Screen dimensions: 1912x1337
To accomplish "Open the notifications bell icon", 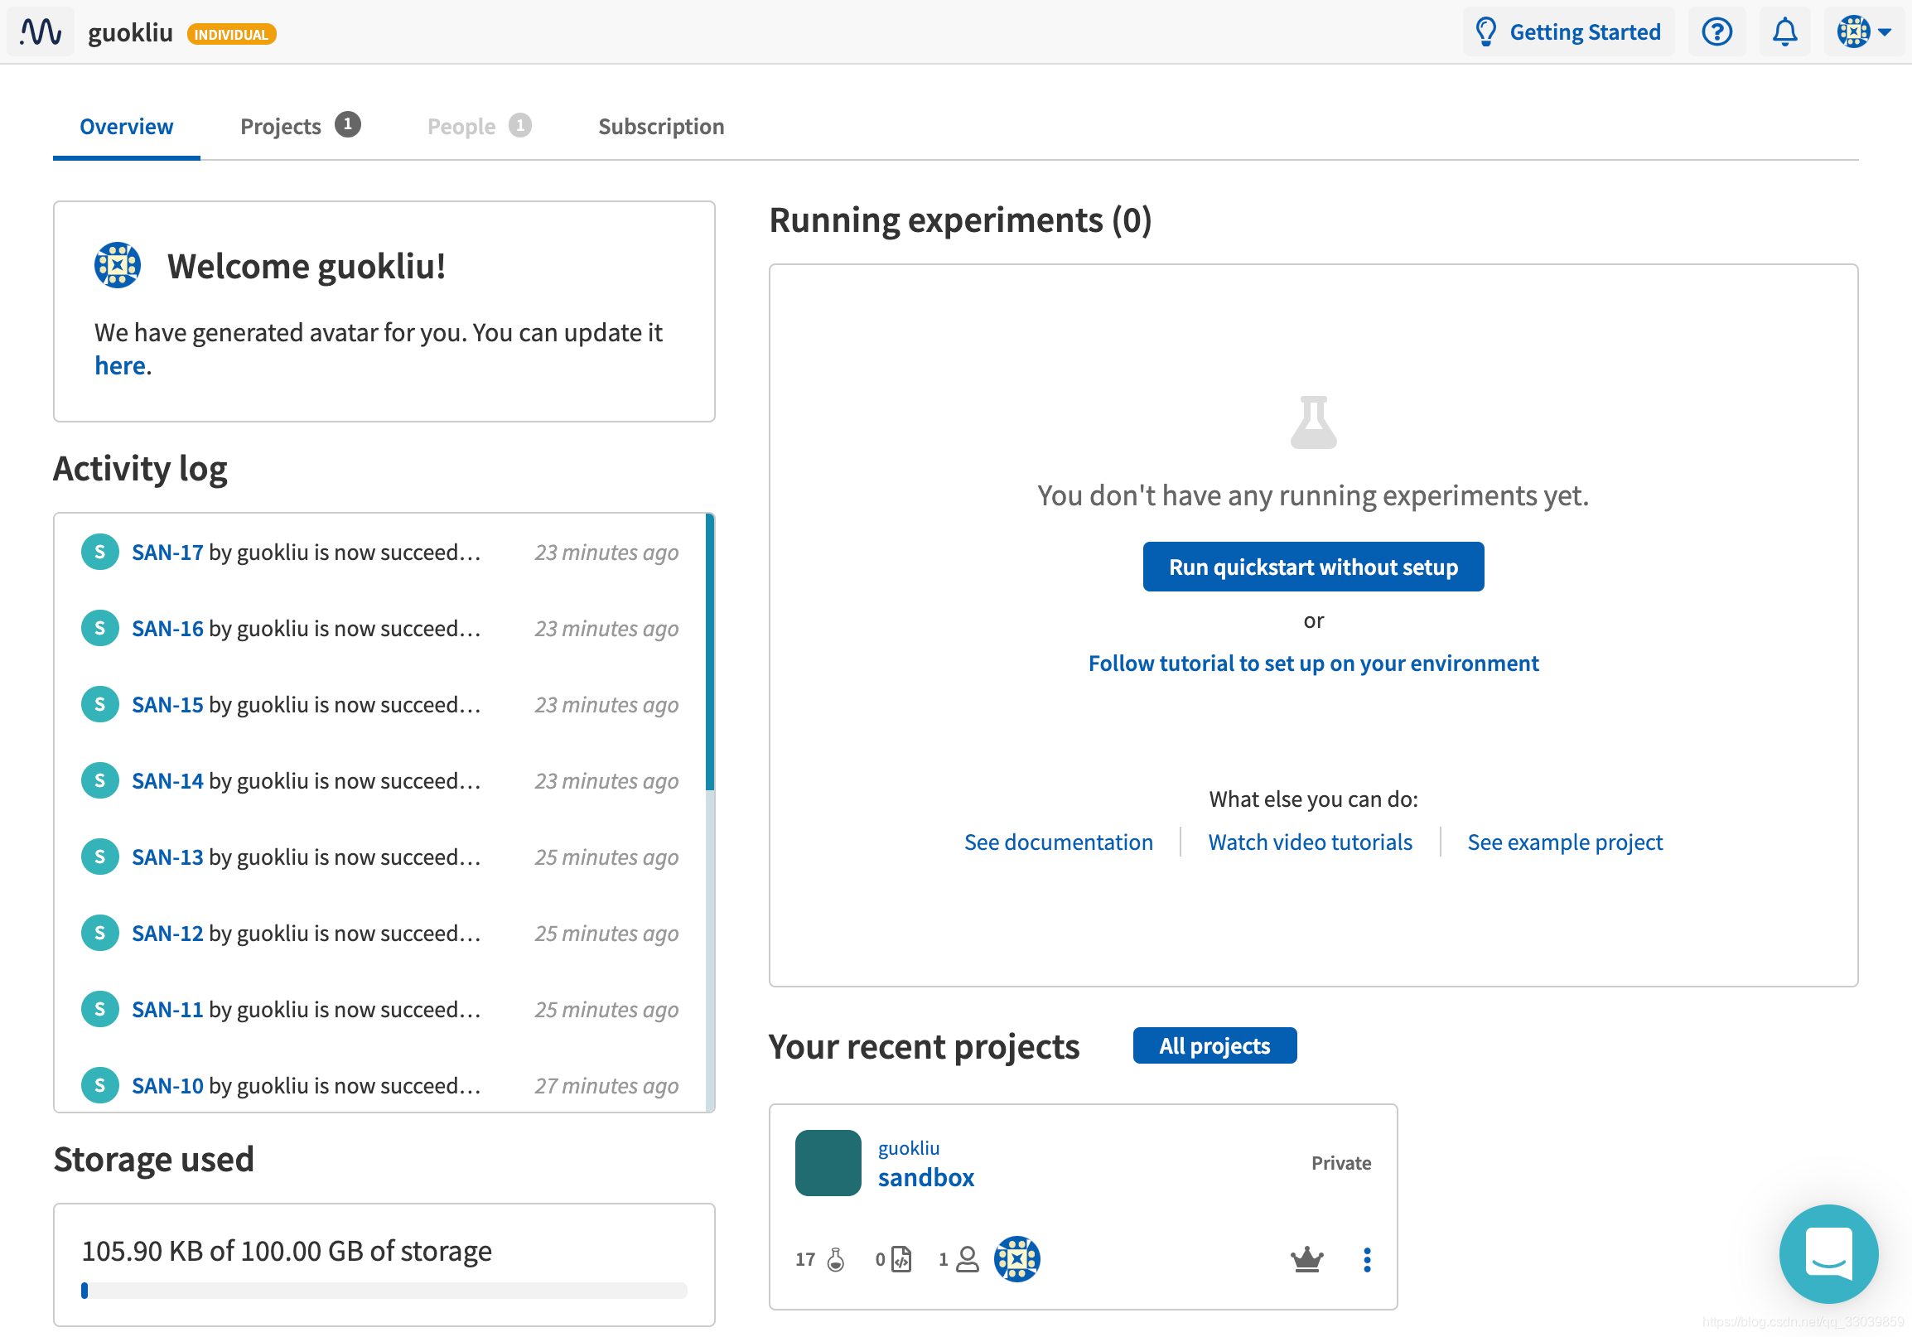I will click(x=1784, y=32).
